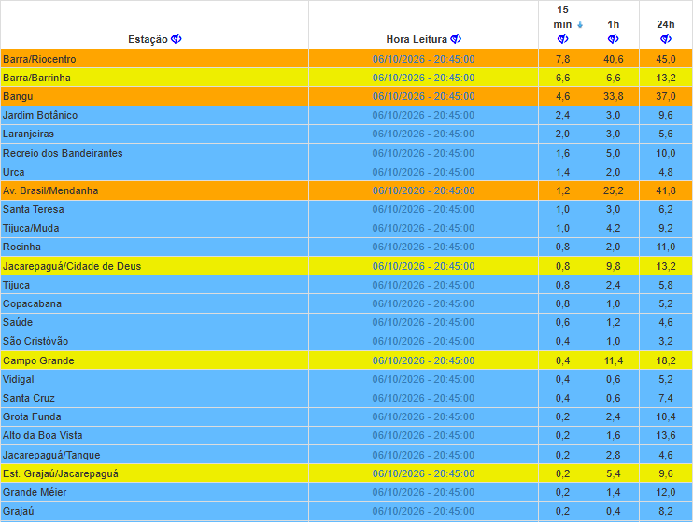Sort table by 1h header
The height and width of the screenshot is (522, 693).
tap(613, 24)
